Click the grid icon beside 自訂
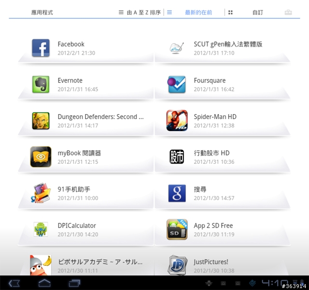This screenshot has height=290, width=309. pyautogui.click(x=230, y=13)
